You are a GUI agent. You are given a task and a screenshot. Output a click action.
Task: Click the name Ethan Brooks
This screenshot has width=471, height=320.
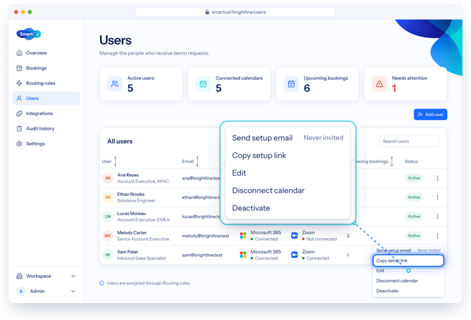(x=131, y=194)
